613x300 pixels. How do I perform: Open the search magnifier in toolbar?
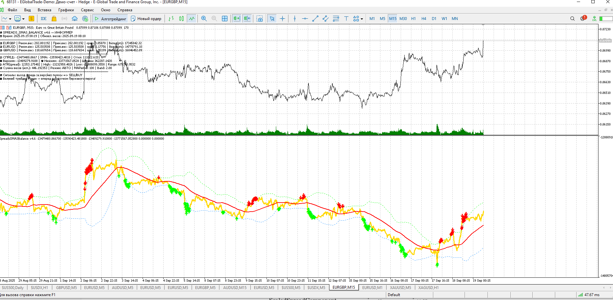tap(572, 19)
